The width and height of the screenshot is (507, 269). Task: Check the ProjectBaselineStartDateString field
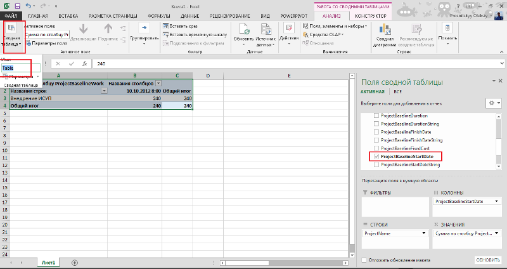click(376, 164)
